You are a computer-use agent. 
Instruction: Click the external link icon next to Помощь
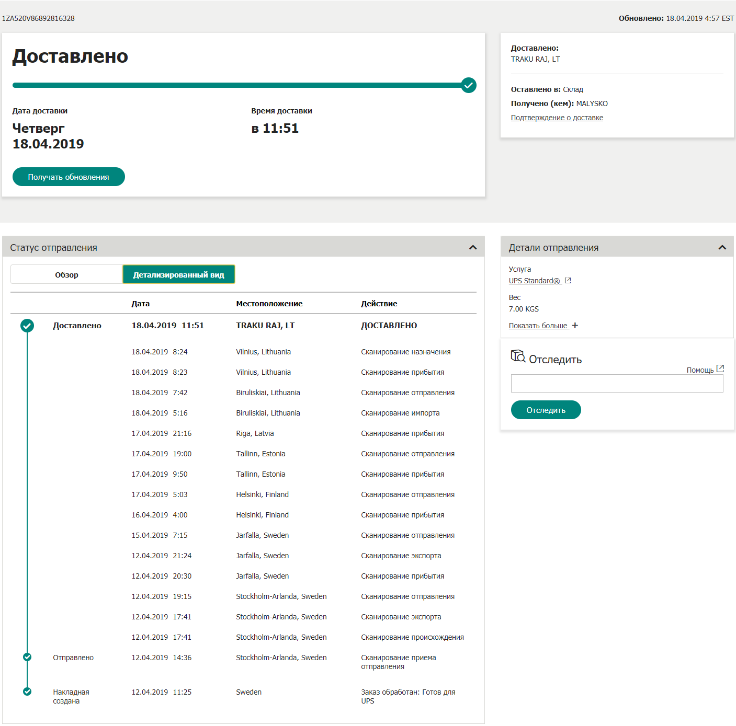[x=720, y=368]
